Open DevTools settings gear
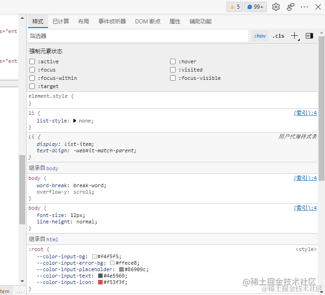Screen dimensions: 325x295 point(275,7)
